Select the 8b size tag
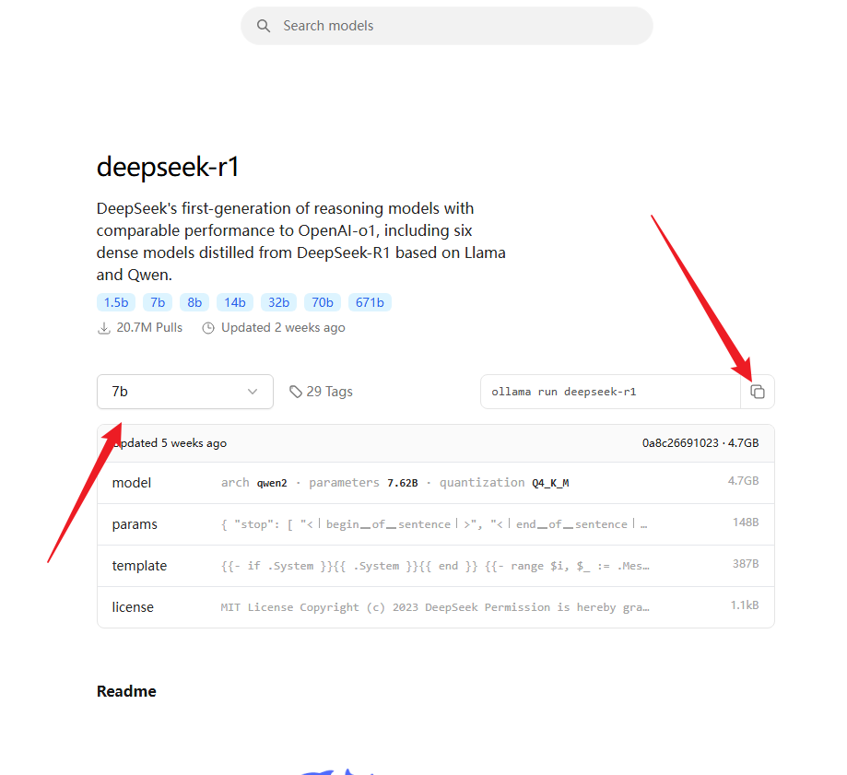 tap(194, 302)
